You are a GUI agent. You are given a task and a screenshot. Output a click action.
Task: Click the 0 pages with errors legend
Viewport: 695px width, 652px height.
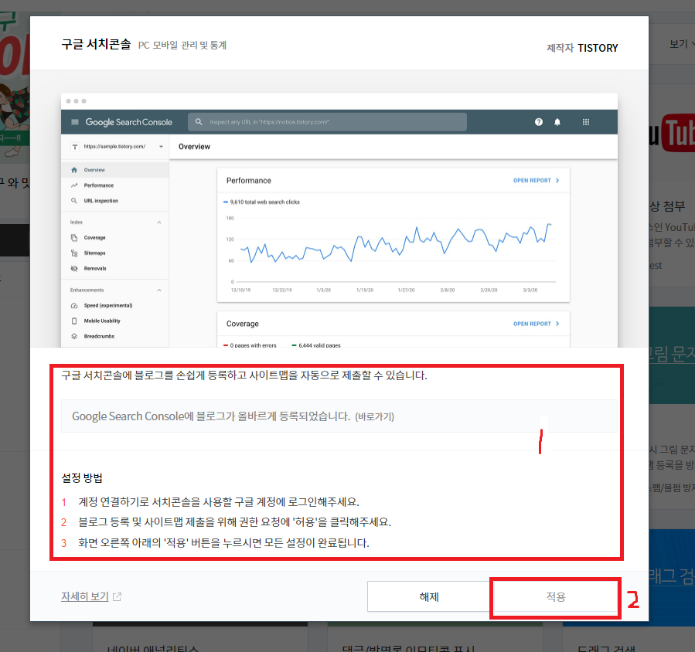(250, 345)
